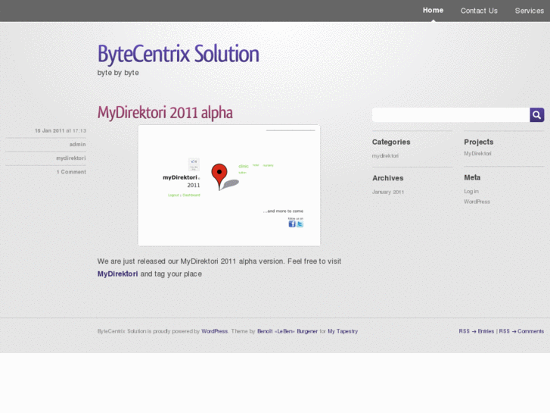Click the Meta heading
Viewport: 550px width, 413px height.
472,177
